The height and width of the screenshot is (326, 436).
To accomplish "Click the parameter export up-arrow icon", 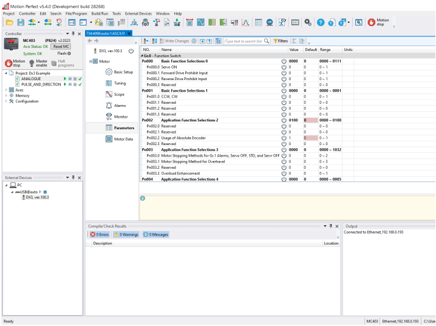I will click(x=209, y=41).
